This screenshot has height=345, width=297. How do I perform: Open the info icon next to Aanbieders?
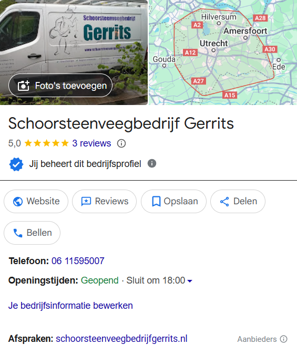pyautogui.click(x=284, y=339)
